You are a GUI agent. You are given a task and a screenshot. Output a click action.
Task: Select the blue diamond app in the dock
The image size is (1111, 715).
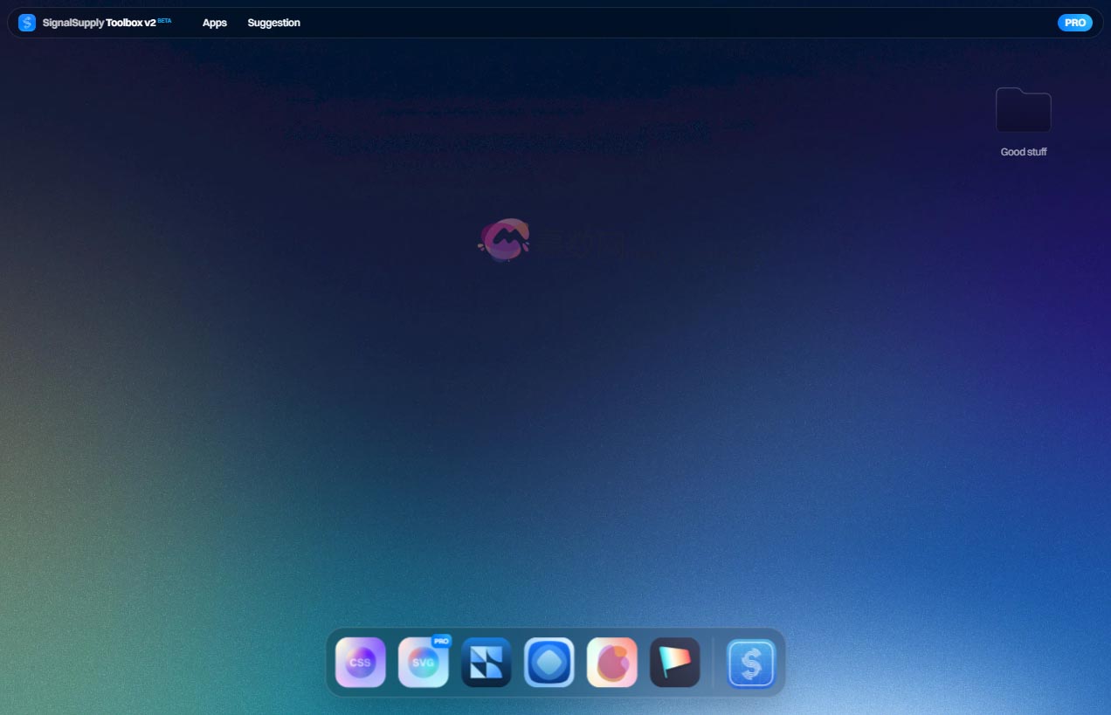[549, 662]
